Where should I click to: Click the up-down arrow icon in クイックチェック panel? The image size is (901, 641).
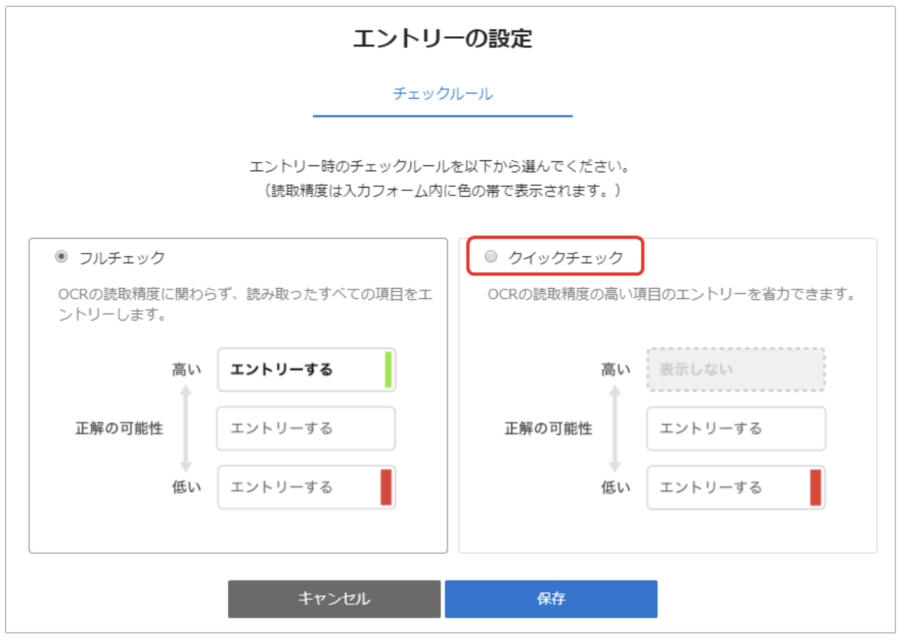coord(615,428)
